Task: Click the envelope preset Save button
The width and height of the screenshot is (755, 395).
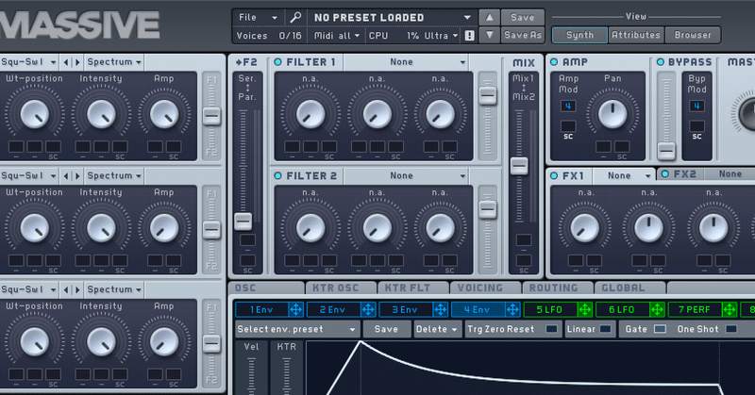Action: point(386,329)
